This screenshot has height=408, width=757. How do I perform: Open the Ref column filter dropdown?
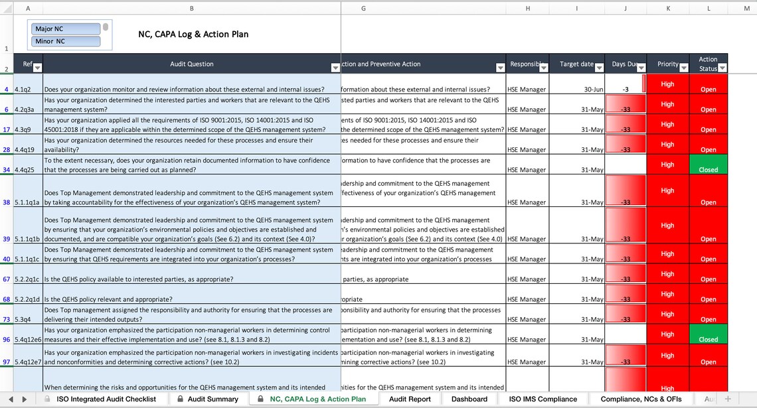click(x=38, y=66)
